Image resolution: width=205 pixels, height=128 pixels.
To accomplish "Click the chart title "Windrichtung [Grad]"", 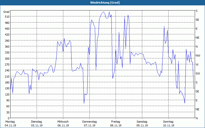I will click(105, 3).
